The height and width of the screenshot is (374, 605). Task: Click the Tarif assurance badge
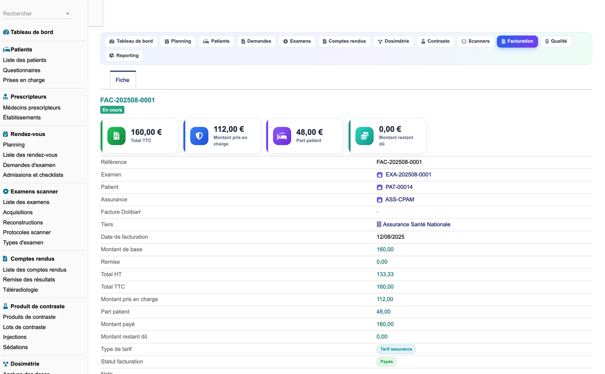pyautogui.click(x=396, y=349)
